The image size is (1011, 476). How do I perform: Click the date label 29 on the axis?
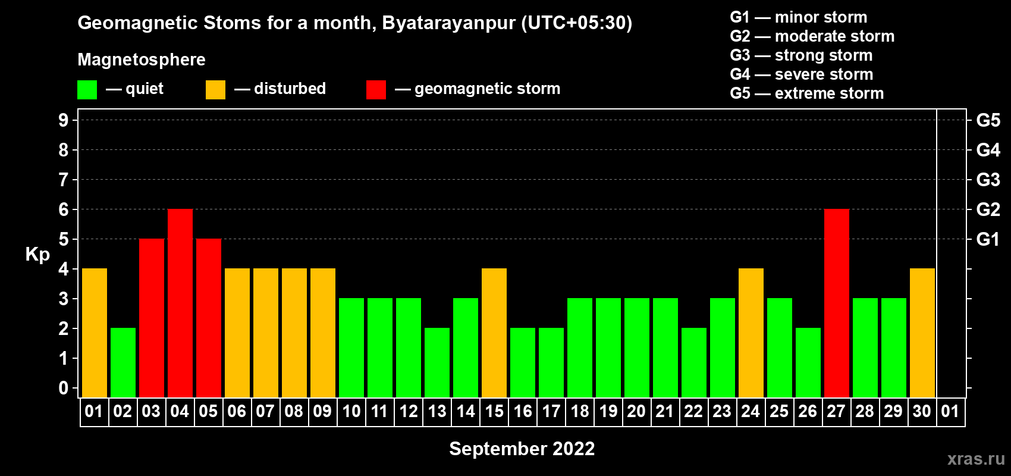click(893, 411)
